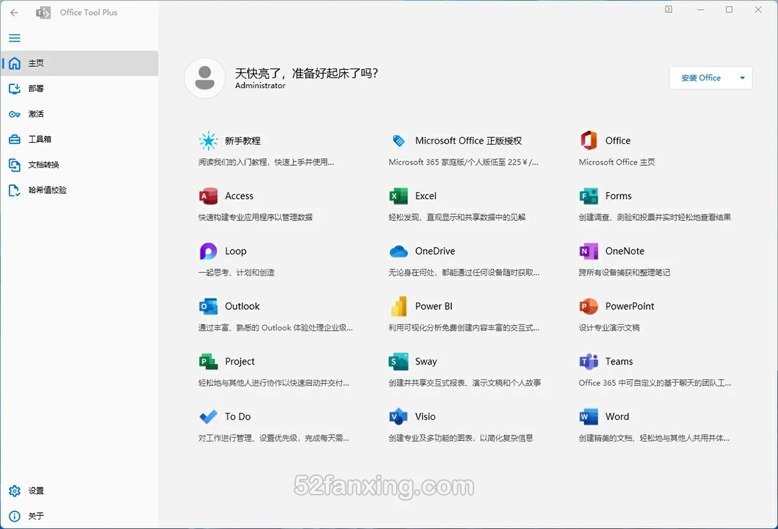Image resolution: width=778 pixels, height=529 pixels.
Task: Click the Visio title text
Action: click(x=425, y=416)
